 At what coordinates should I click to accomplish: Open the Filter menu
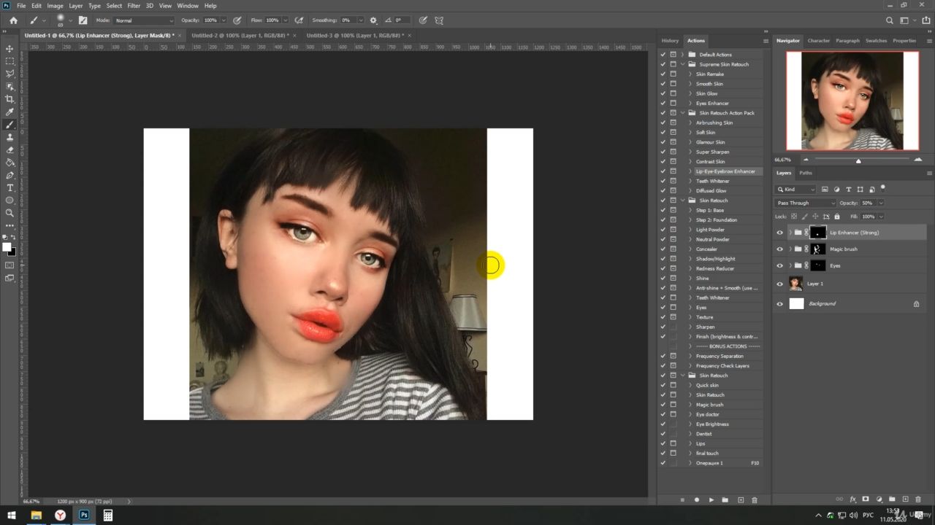pyautogui.click(x=134, y=6)
